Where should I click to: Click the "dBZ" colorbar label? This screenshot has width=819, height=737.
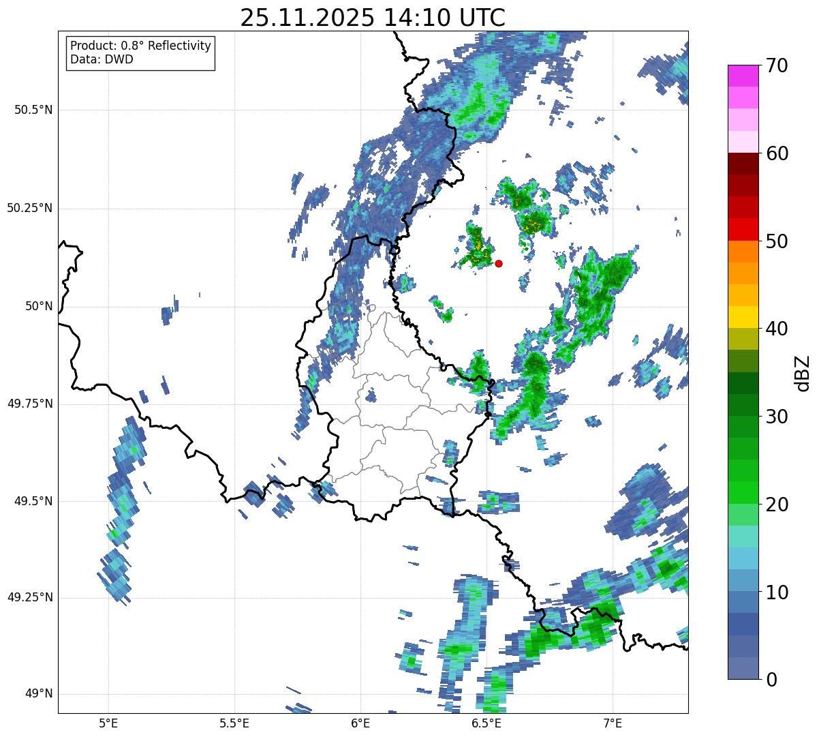pyautogui.click(x=803, y=372)
